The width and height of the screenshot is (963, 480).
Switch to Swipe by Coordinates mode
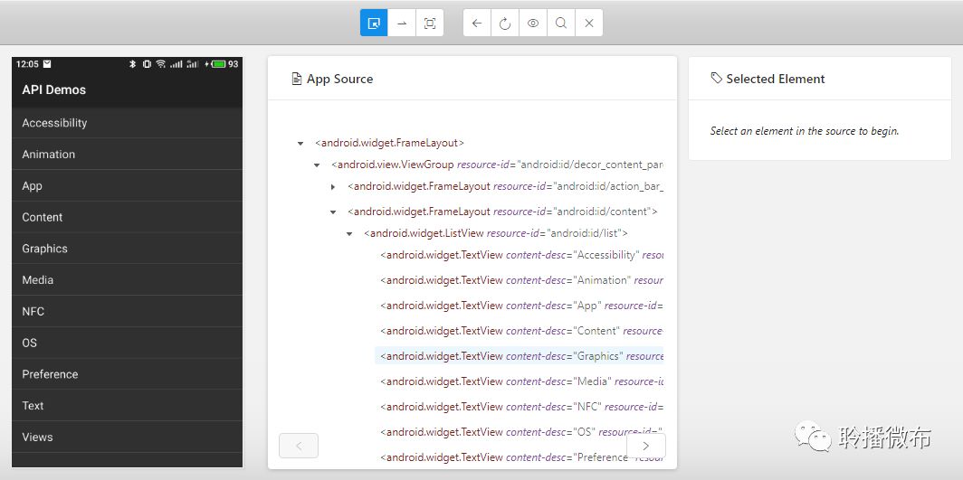(402, 24)
